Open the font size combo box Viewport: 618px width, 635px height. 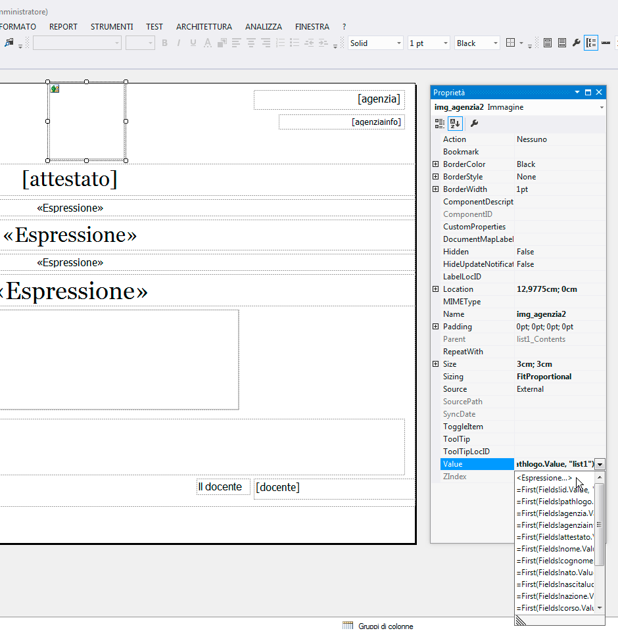coord(140,43)
